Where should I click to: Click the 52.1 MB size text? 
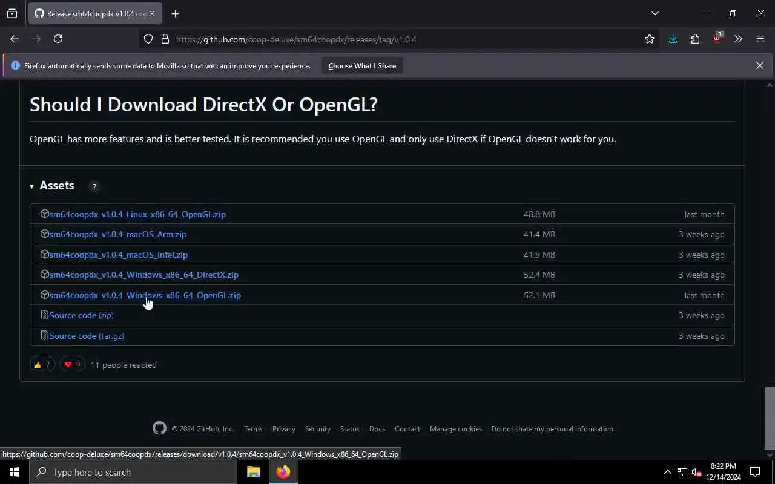(x=539, y=295)
